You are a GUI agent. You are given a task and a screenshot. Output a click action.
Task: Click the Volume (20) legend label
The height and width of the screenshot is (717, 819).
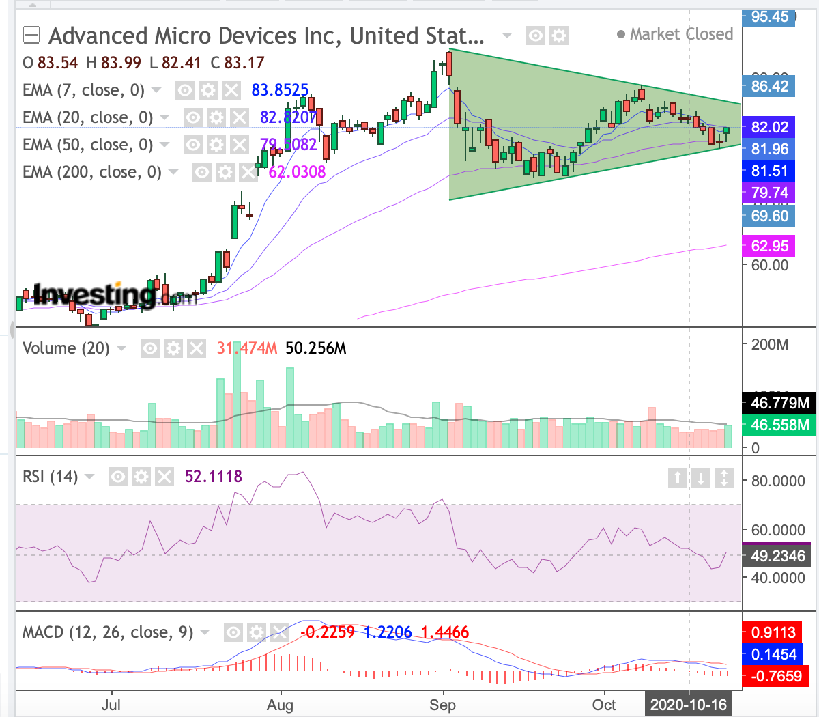click(x=66, y=348)
